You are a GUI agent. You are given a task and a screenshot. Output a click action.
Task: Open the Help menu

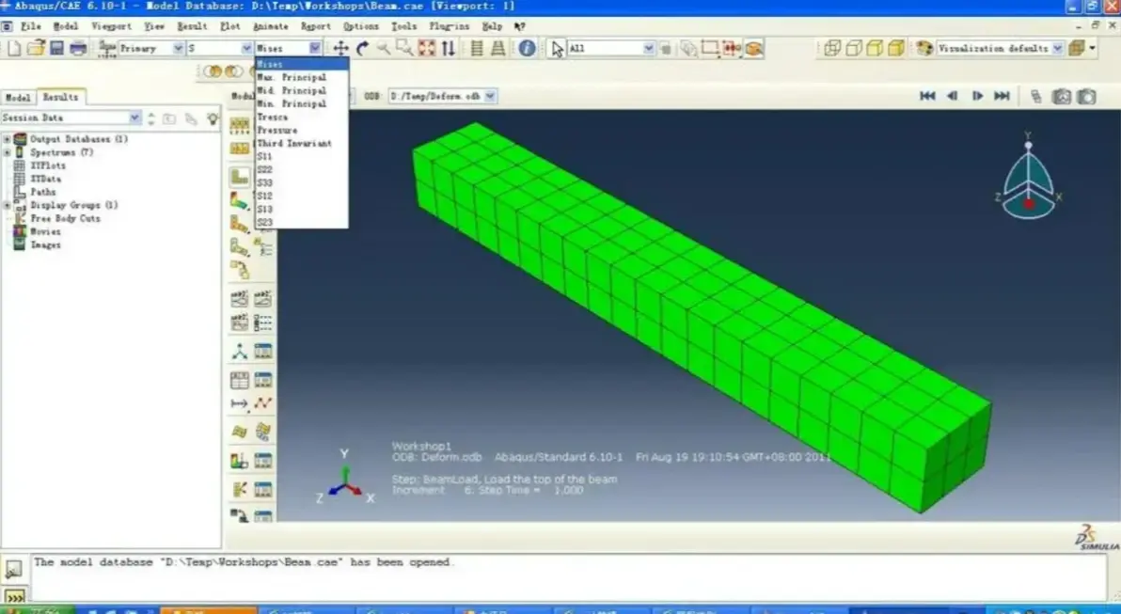click(492, 26)
